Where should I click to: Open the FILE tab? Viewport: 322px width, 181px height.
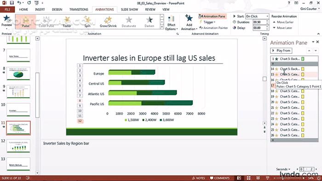(x=7, y=10)
